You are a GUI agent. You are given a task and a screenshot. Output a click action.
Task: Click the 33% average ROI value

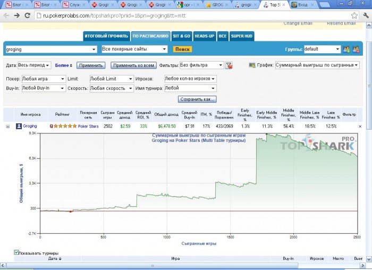pyautogui.click(x=143, y=126)
